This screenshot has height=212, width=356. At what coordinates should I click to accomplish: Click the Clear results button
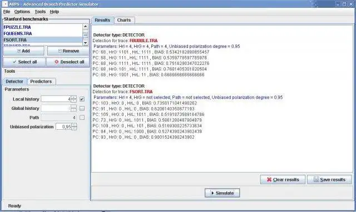283,180
